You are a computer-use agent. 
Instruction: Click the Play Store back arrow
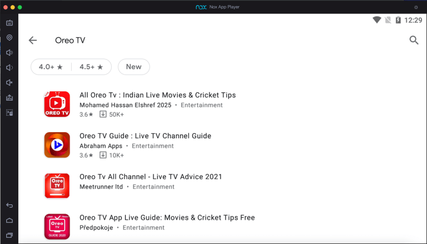point(33,40)
